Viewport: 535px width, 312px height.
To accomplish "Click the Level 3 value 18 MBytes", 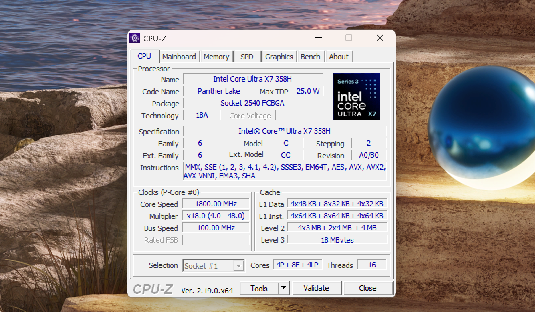I will 337,240.
